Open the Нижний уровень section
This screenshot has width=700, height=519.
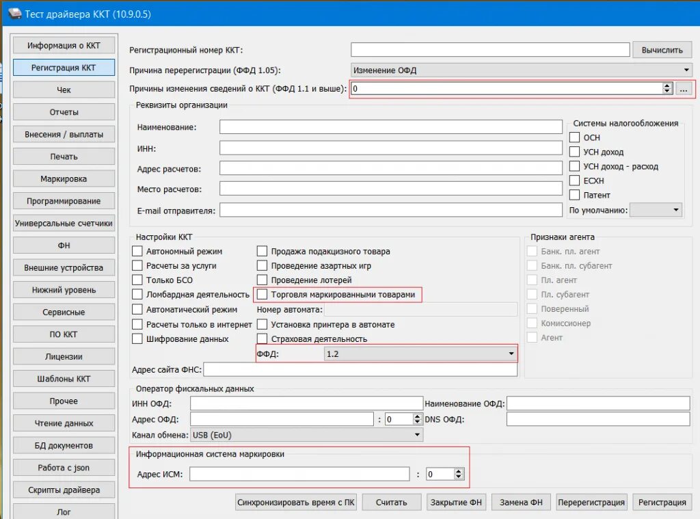(x=64, y=290)
